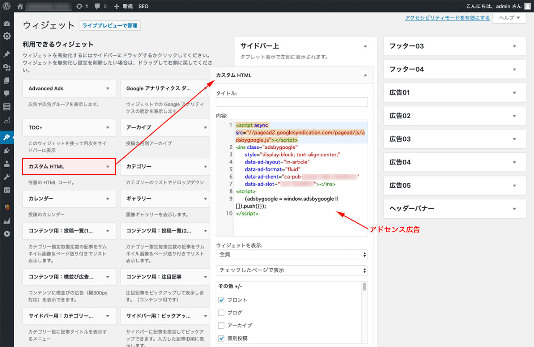Collapse the open カスタム HTML widget panel

[365, 75]
